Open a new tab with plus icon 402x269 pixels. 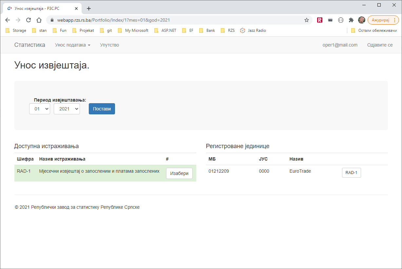pos(88,9)
